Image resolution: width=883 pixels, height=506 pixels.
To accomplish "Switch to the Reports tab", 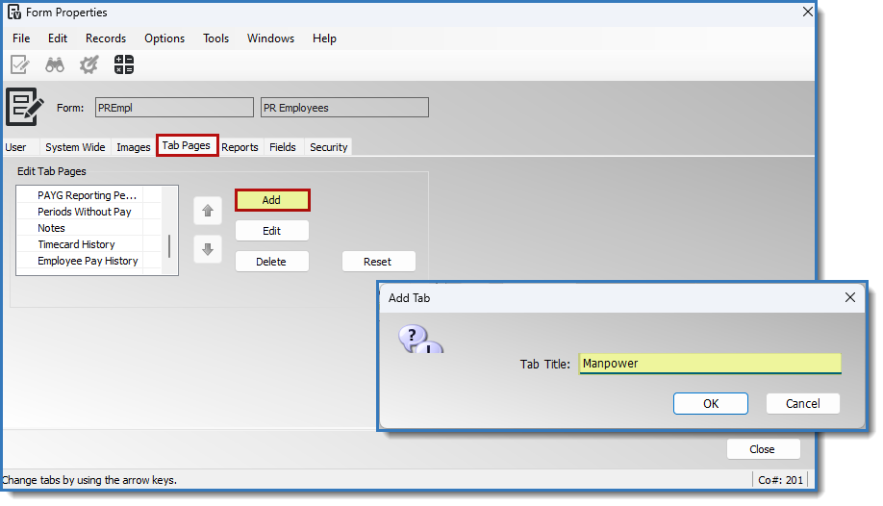I will click(240, 147).
